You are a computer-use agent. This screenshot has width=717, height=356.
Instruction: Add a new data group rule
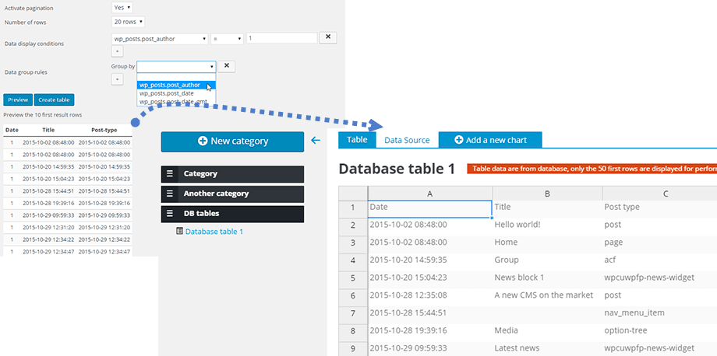tap(117, 79)
